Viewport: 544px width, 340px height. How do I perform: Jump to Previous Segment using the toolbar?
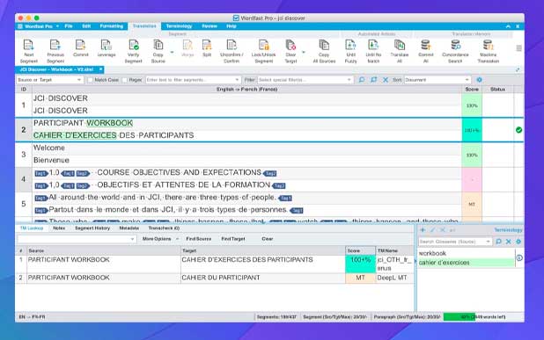(x=55, y=51)
